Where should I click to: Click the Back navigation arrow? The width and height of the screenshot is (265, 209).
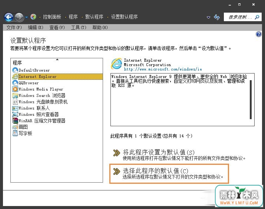(9, 17)
